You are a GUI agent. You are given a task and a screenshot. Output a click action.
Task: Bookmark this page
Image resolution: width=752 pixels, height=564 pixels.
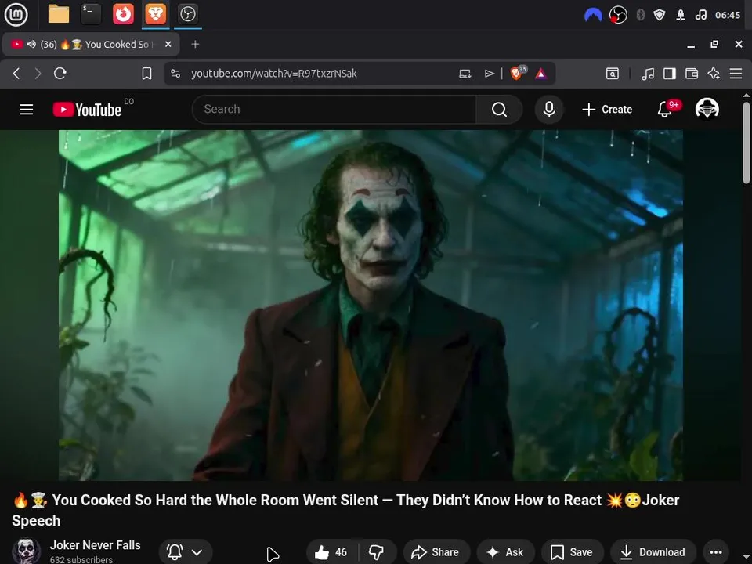[146, 74]
